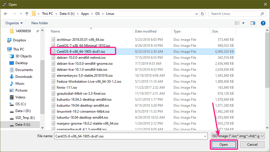Click the Back navigation arrow

6,14
